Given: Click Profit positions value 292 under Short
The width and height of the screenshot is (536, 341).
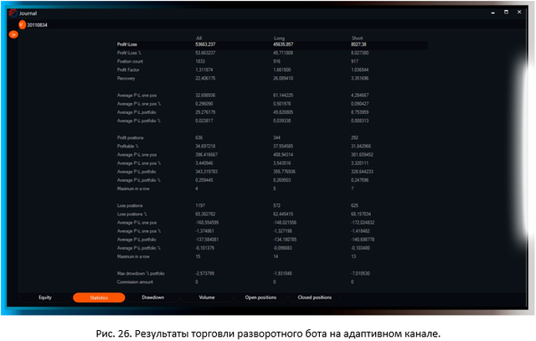Looking at the screenshot, I should click(354, 138).
